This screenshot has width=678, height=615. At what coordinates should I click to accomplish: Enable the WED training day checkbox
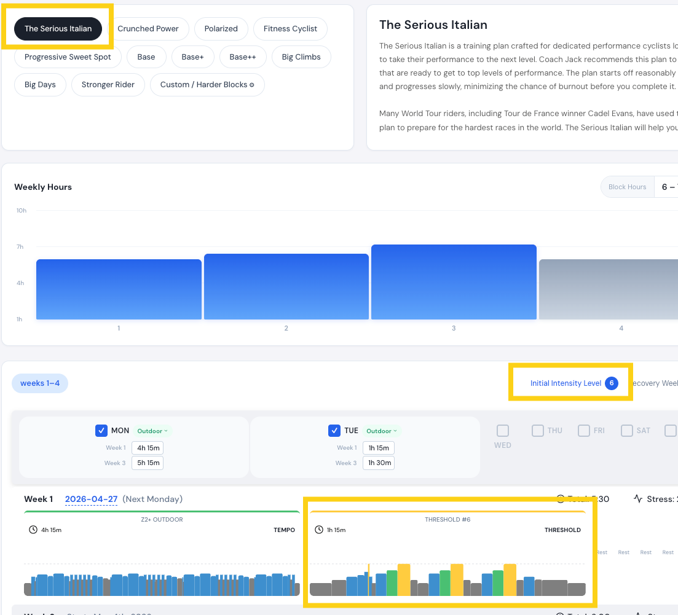coord(503,431)
